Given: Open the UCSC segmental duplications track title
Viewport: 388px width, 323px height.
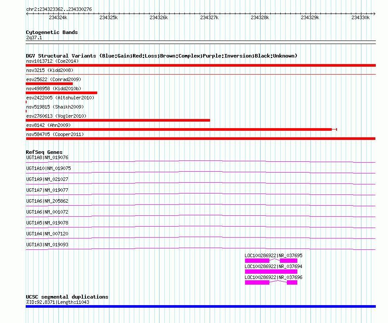Looking at the screenshot, I should pos(67,297).
